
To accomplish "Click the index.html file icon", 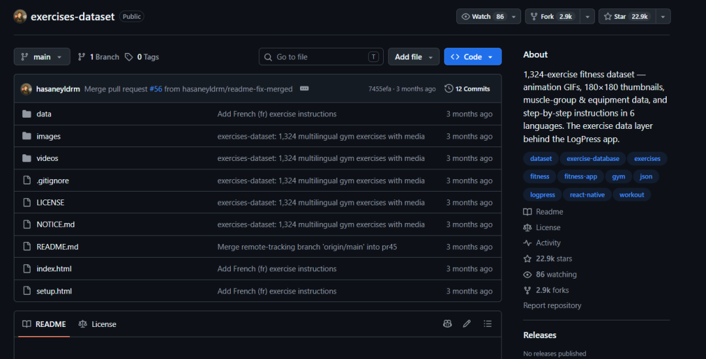I will [x=27, y=269].
